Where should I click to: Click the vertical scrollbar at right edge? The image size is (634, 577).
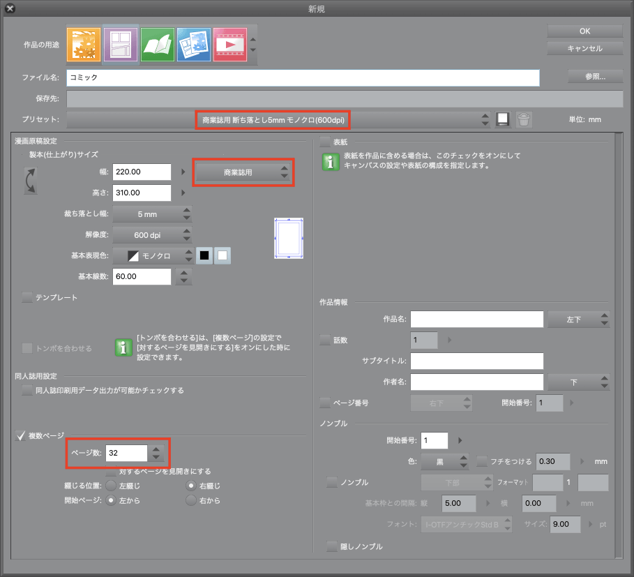[x=619, y=345]
